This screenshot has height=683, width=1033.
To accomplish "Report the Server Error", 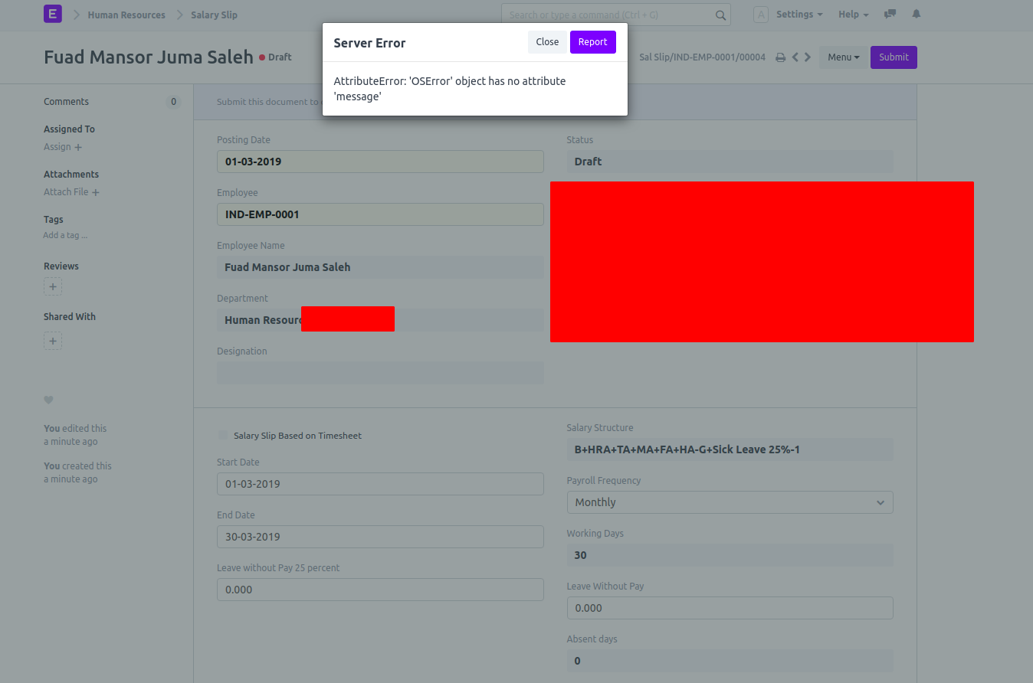I will pos(592,42).
